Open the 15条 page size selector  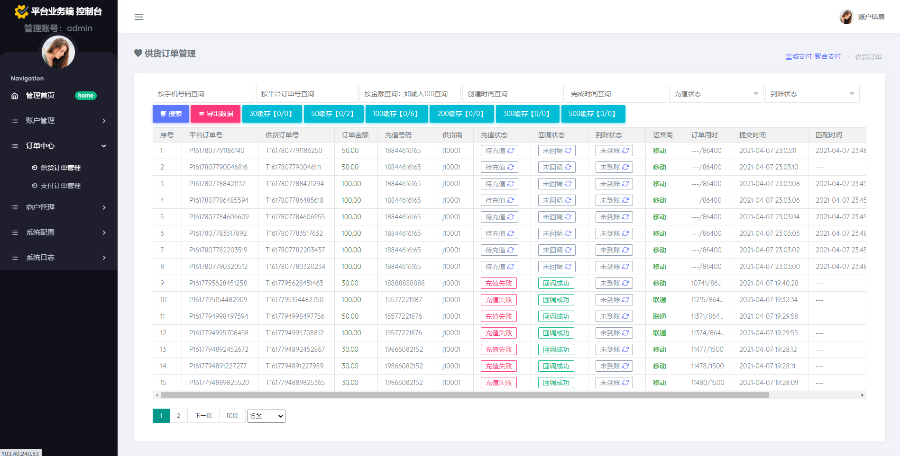[x=266, y=416]
